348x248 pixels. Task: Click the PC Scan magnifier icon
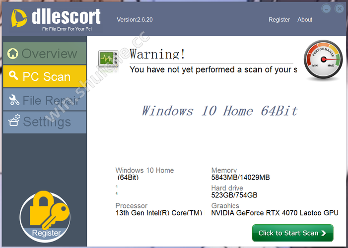point(13,75)
